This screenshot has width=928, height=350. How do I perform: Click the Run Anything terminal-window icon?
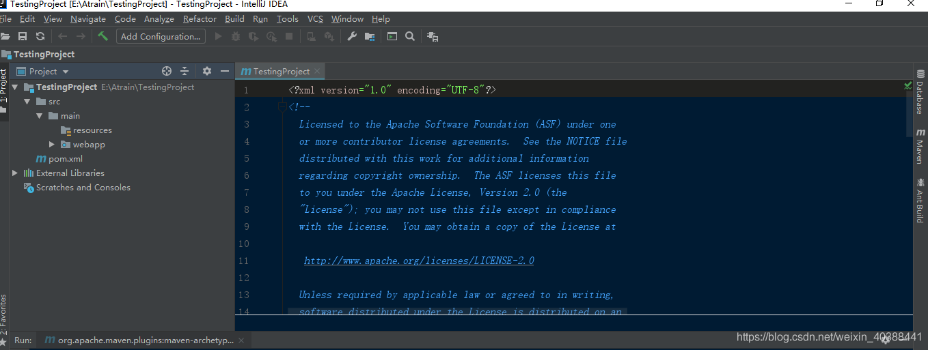(392, 36)
